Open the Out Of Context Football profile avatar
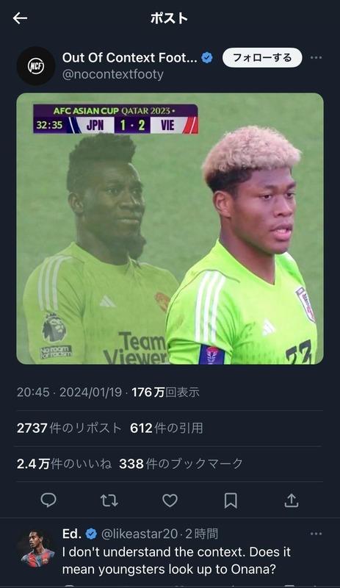This screenshot has height=588, width=340. (x=36, y=66)
